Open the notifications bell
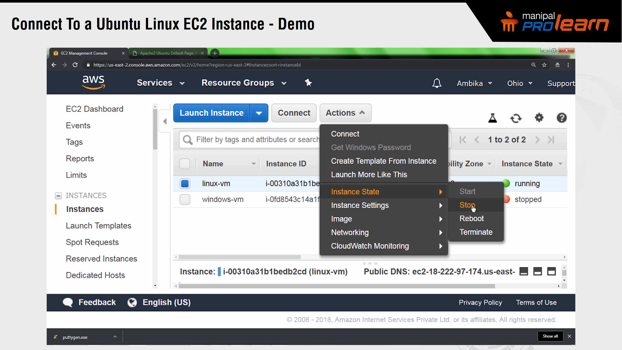 coord(437,83)
